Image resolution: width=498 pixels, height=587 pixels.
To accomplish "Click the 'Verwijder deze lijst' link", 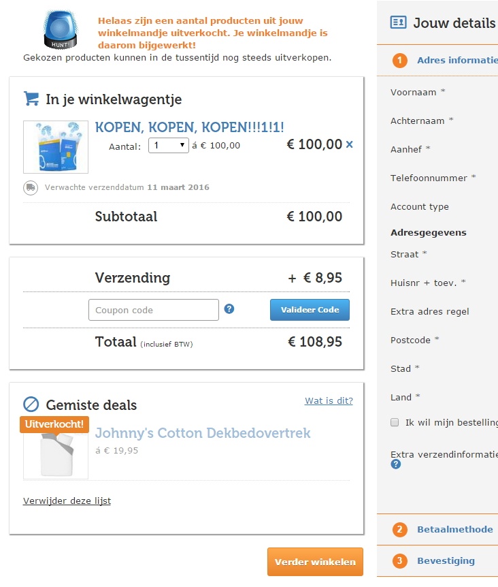I will (x=67, y=501).
